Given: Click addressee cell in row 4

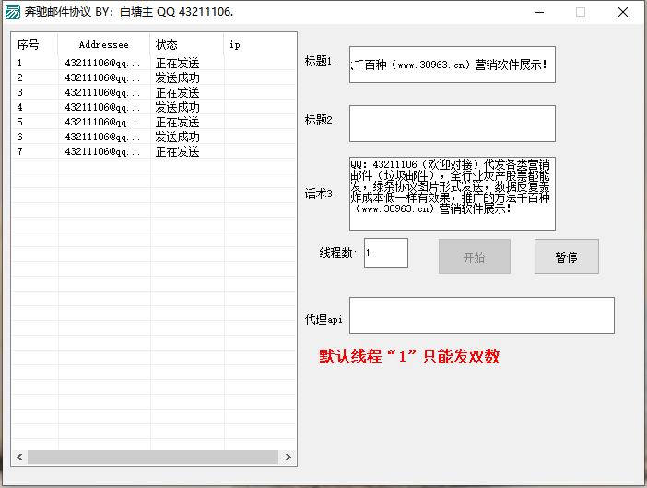Looking at the screenshot, I should [102, 108].
